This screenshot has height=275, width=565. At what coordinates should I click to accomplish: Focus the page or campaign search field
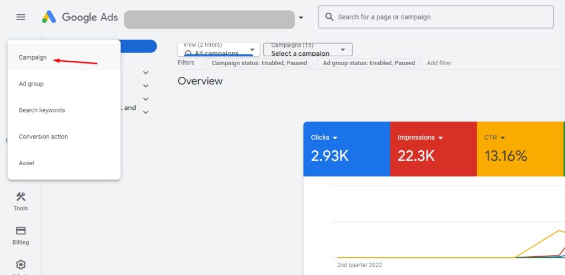(436, 17)
